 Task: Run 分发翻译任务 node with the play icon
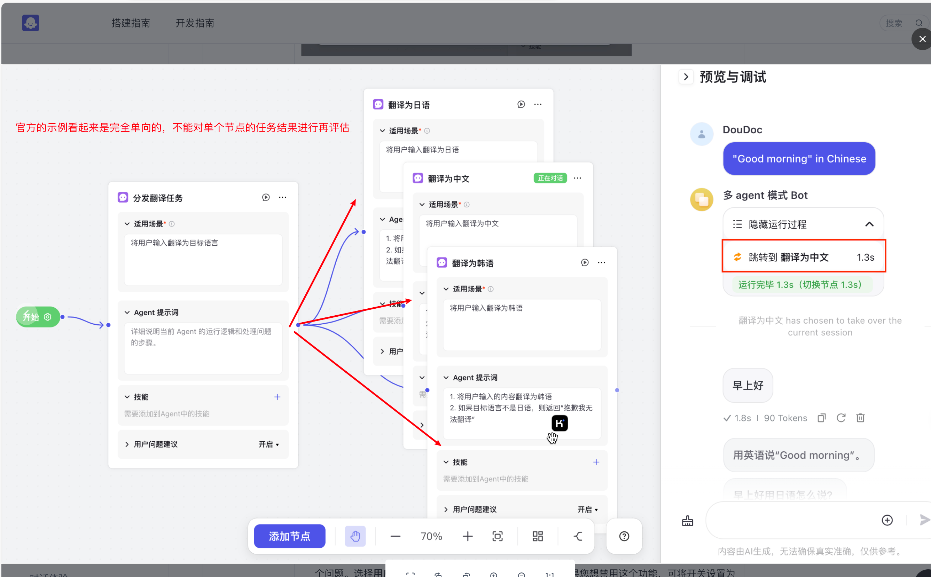pyautogui.click(x=266, y=197)
